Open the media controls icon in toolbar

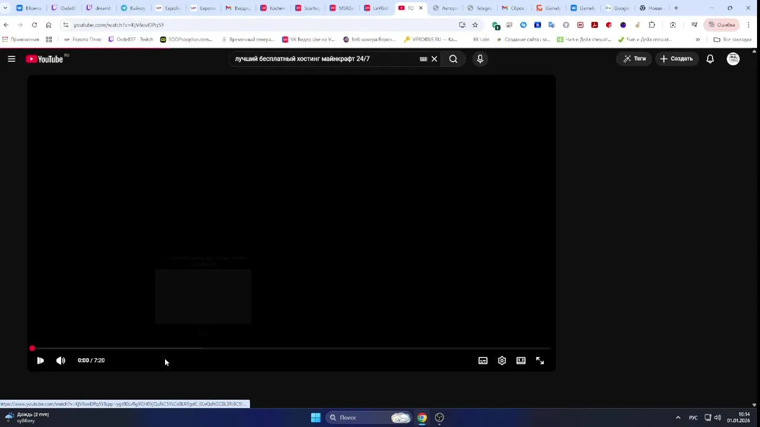point(694,25)
